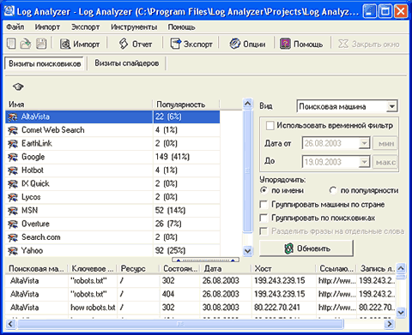
Task: Click the application icon in the title bar
Action: (9, 11)
